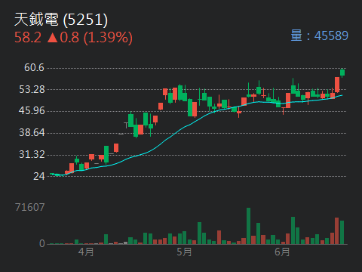Click the 45.96 price axis label
The width and height of the screenshot is (362, 272).
click(x=32, y=110)
